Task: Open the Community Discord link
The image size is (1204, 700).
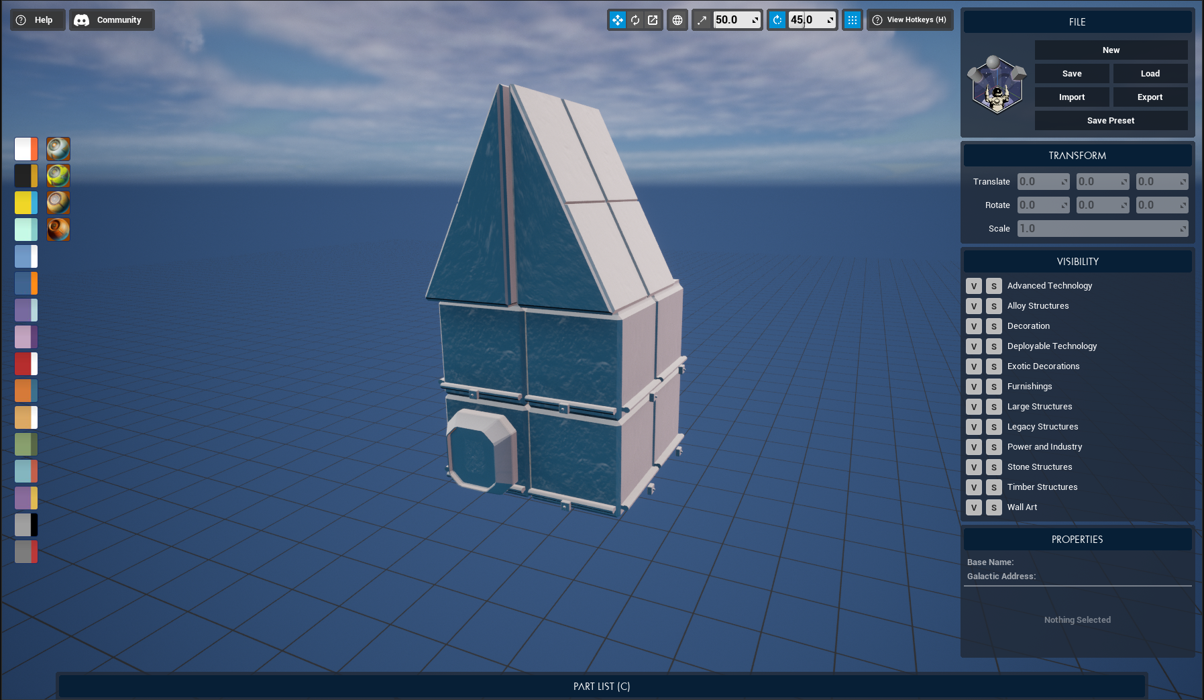Action: 111,20
